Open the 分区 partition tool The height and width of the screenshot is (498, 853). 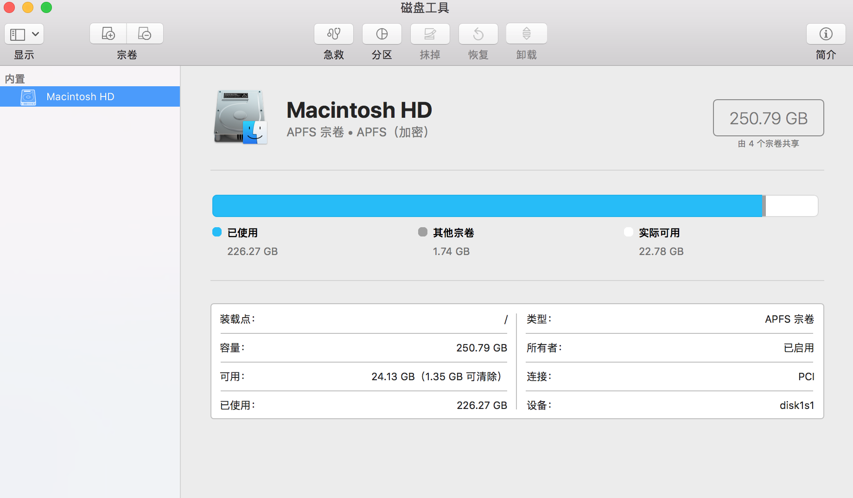click(x=382, y=34)
